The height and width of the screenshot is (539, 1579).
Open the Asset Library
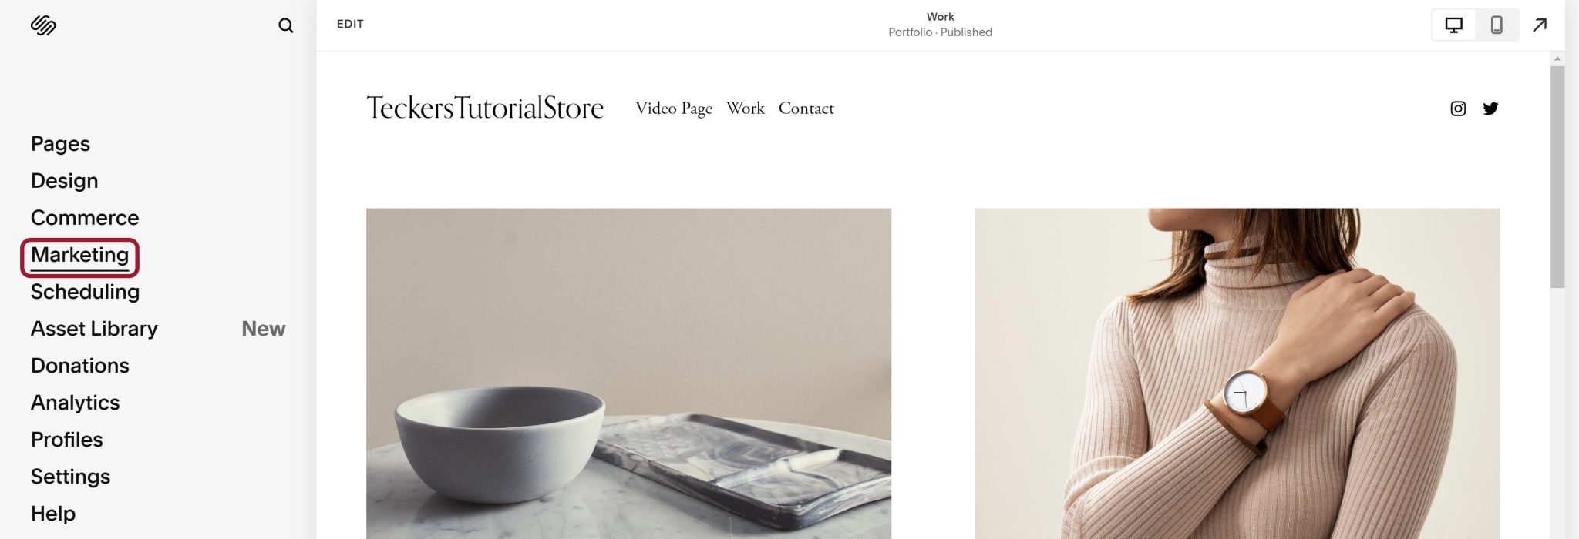tap(94, 329)
